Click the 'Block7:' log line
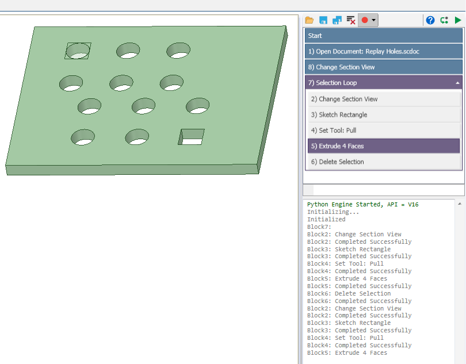 [319, 227]
